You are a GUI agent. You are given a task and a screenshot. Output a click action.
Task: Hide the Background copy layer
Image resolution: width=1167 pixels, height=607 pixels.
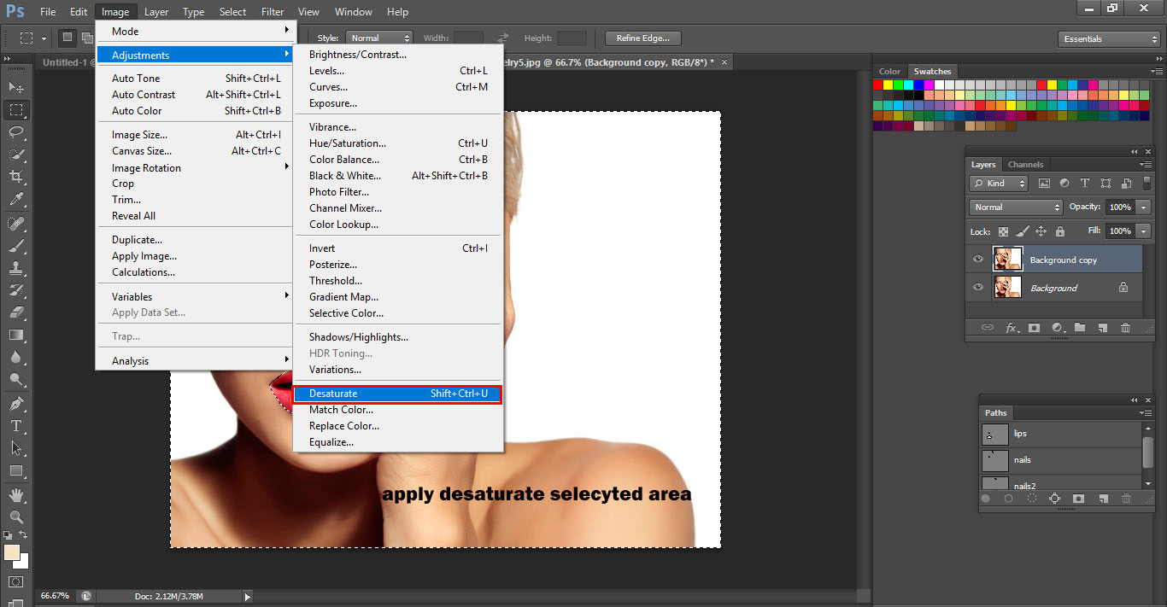point(978,259)
